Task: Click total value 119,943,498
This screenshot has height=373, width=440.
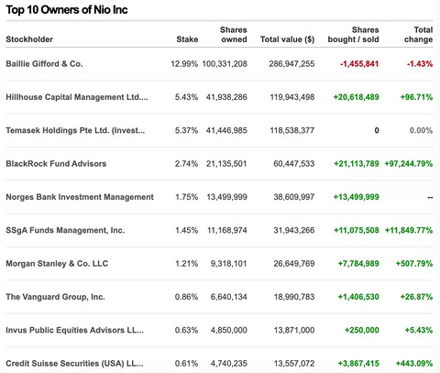Action: [292, 97]
